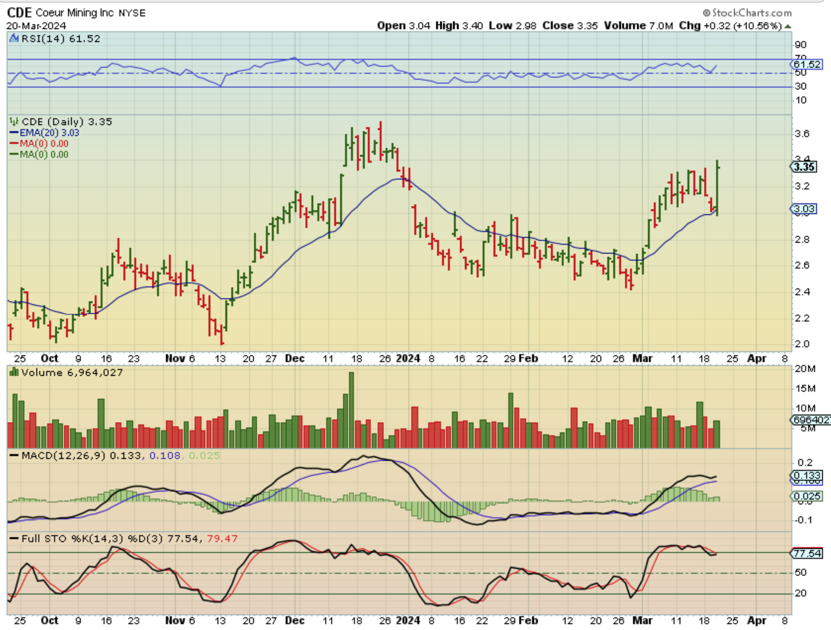Viewport: 831px width, 630px height.
Task: Click the red 79.47 stochastic %D value
Action: pyautogui.click(x=222, y=539)
